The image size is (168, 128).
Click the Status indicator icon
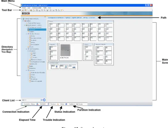[66, 104]
